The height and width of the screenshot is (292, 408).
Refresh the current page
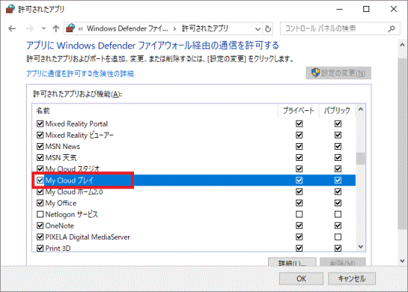point(268,29)
